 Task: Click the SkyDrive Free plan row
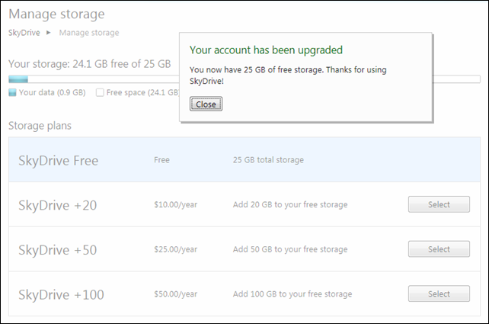click(x=244, y=160)
